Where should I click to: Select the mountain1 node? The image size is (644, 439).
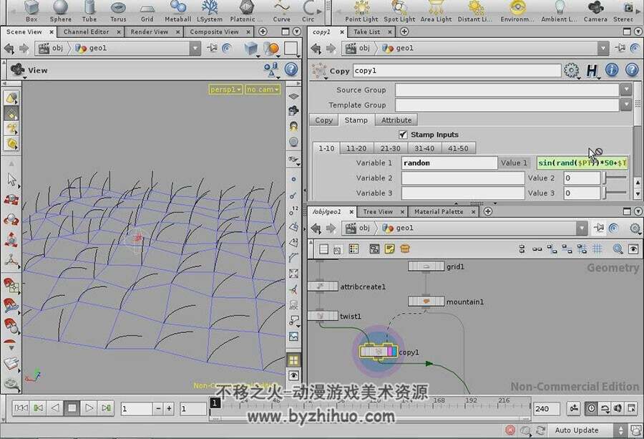[x=426, y=301]
